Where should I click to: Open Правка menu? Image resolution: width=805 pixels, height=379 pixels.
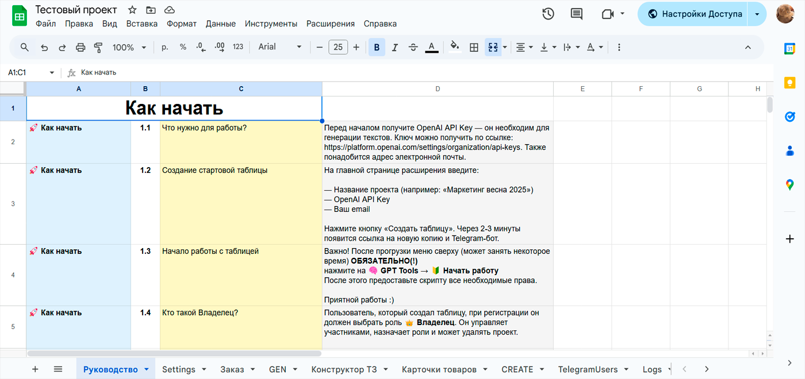coord(79,24)
